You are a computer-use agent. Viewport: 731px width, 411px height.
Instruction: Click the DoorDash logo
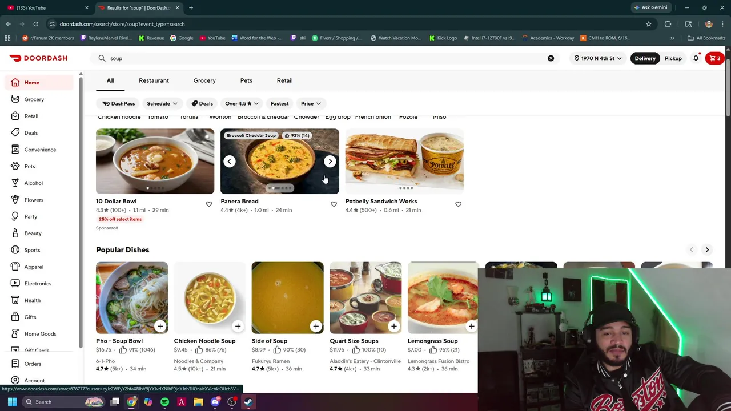38,58
